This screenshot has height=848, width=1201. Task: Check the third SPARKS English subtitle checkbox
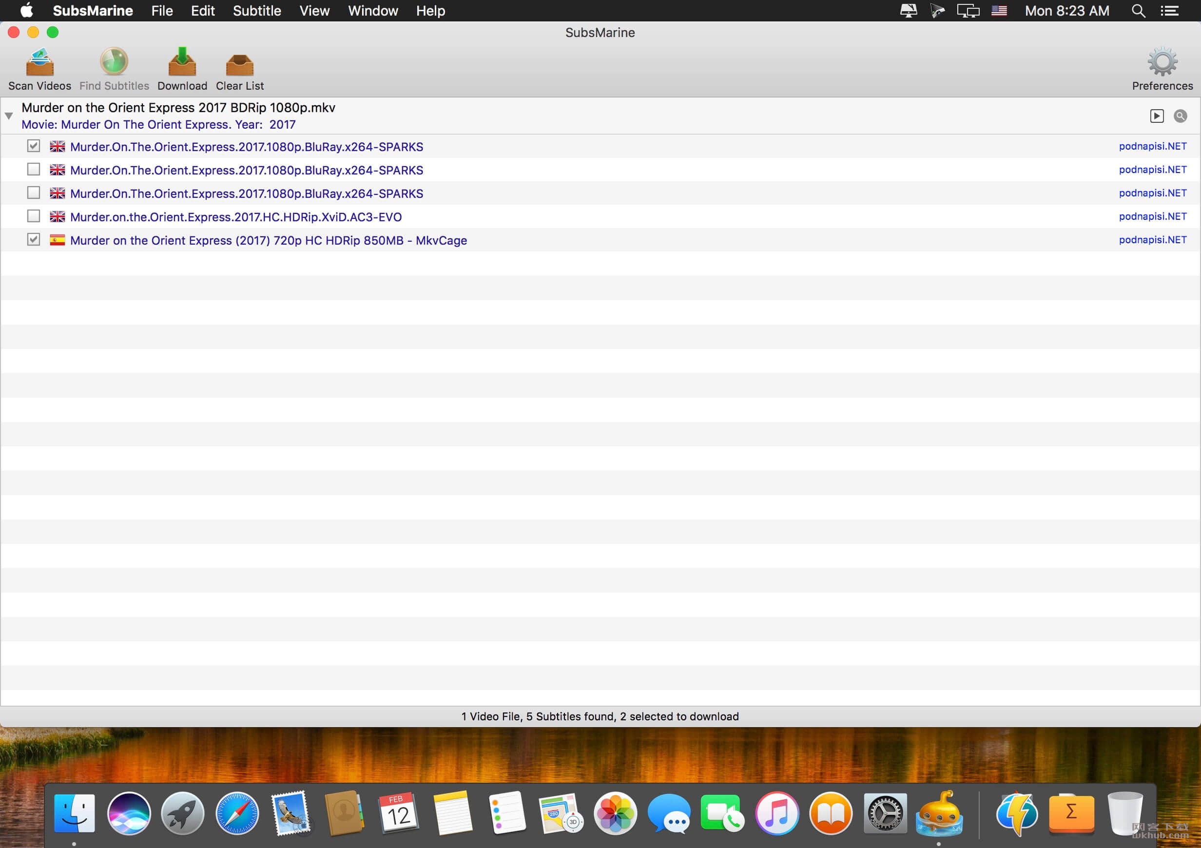pyautogui.click(x=34, y=193)
